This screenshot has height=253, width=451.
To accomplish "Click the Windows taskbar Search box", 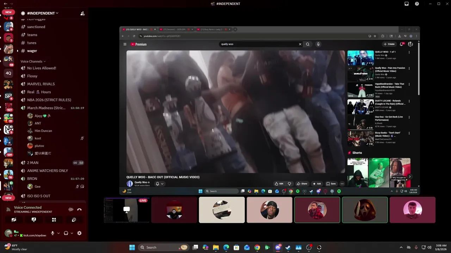I will 164,247.
